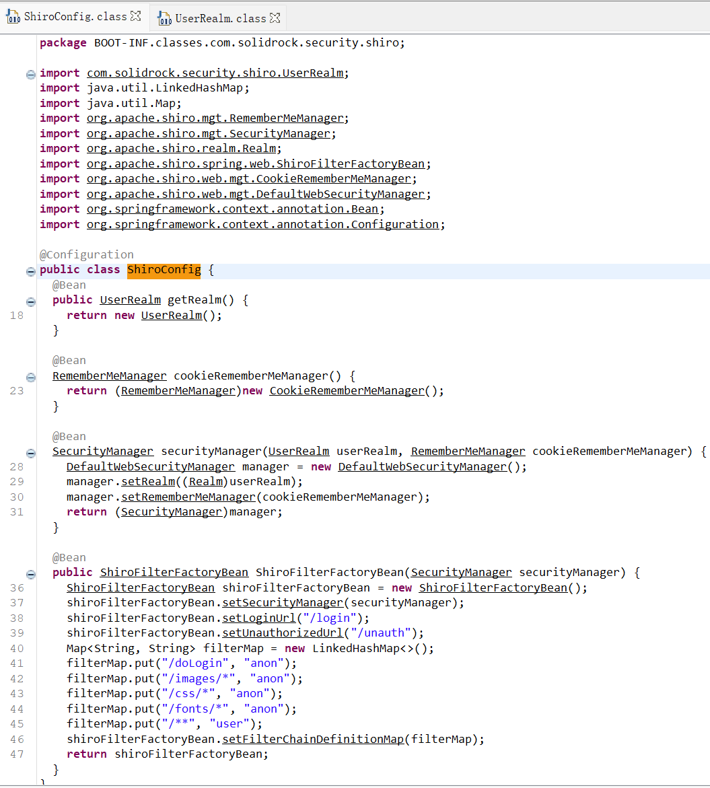Image resolution: width=710 pixels, height=788 pixels.
Task: Open the setFilterChainDefinitionMap method link
Action: pos(313,739)
